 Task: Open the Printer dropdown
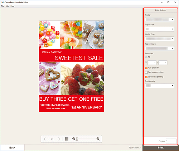[160, 19]
